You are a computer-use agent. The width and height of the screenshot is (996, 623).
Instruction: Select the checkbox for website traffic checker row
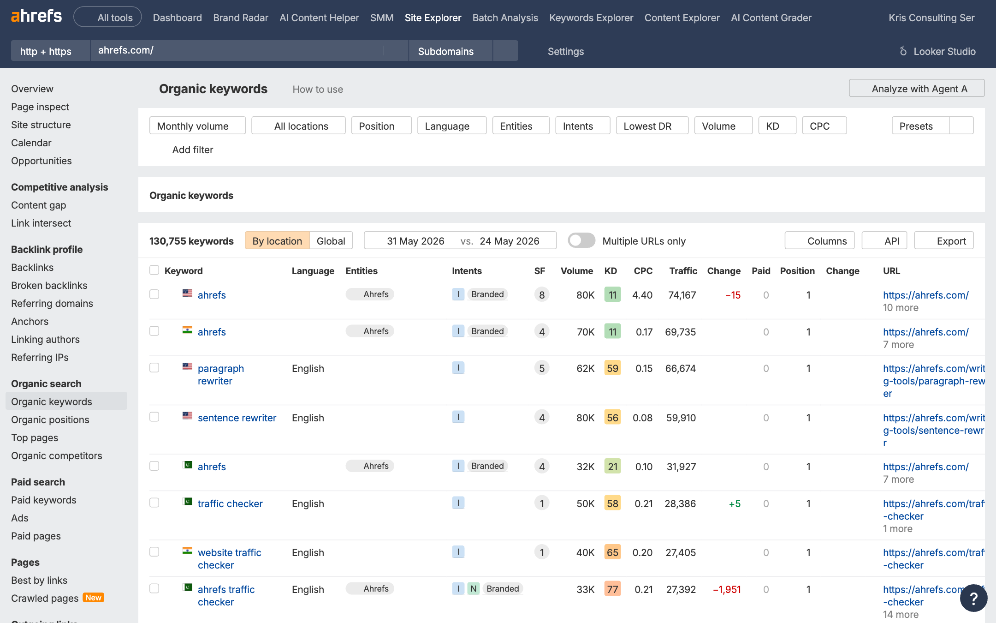tap(154, 551)
